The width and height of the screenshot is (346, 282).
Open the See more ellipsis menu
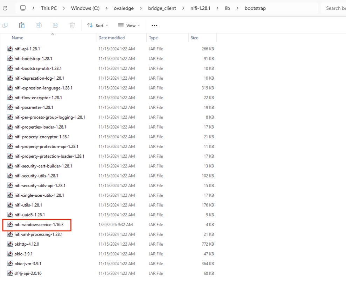154,26
